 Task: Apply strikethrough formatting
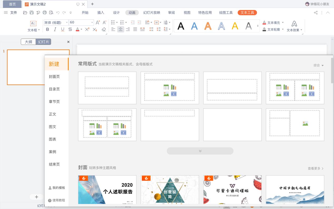70,30
